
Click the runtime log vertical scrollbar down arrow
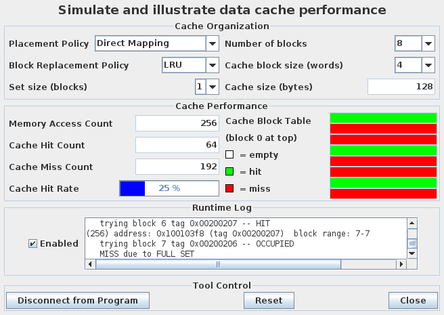412,254
